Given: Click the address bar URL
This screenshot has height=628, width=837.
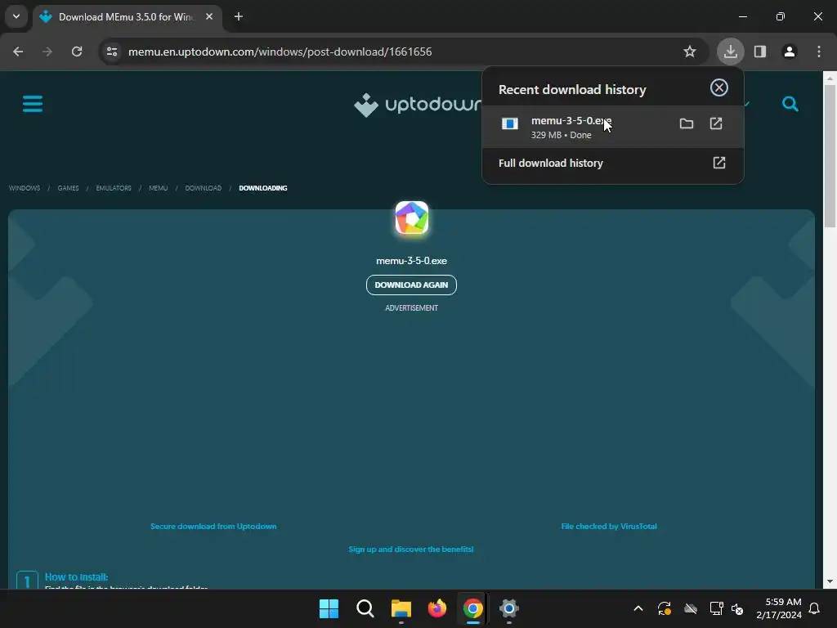Looking at the screenshot, I should (x=280, y=52).
